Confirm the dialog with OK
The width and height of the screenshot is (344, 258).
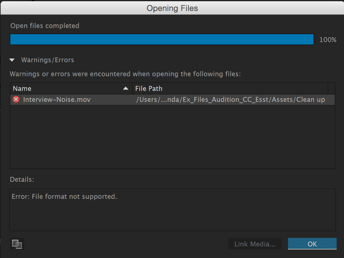312,244
